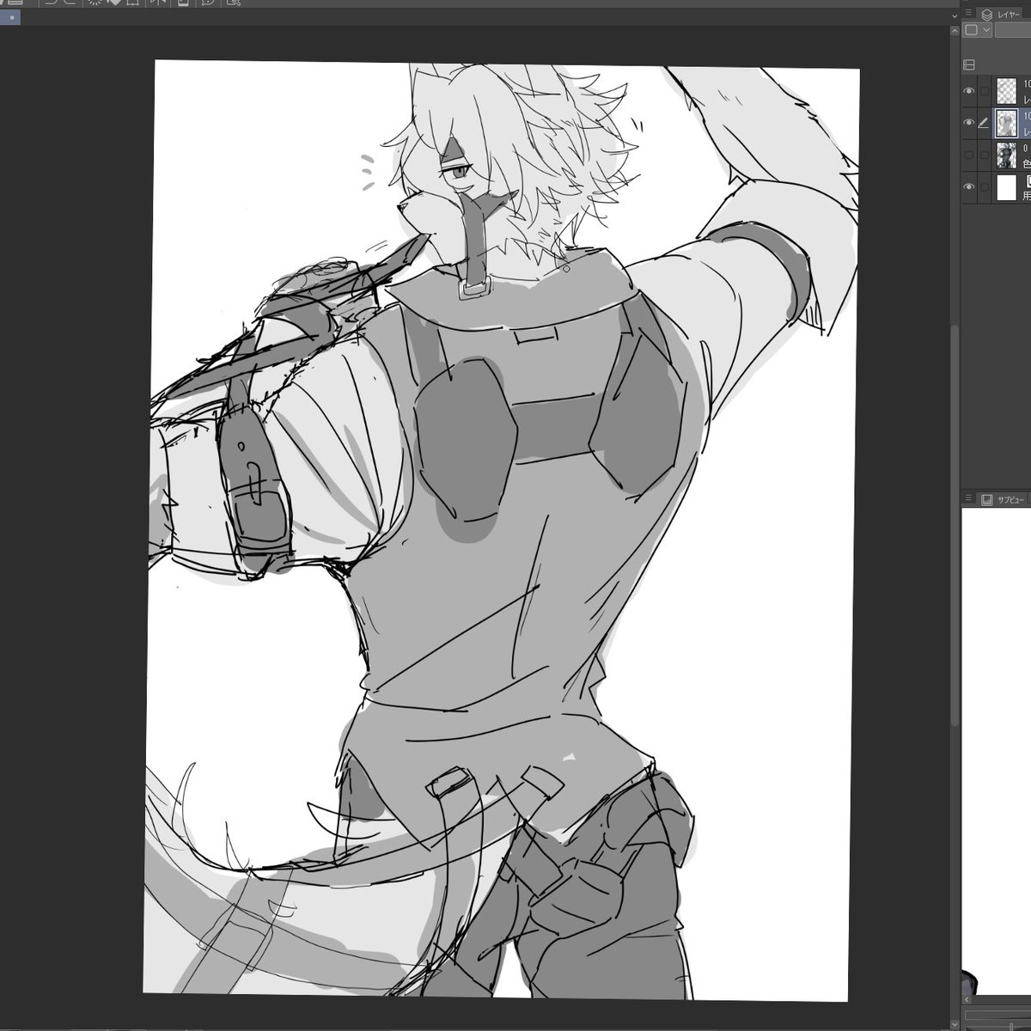The height and width of the screenshot is (1031, 1031).
Task: Check the box beside the paper layer's eye
Action: coord(984,187)
